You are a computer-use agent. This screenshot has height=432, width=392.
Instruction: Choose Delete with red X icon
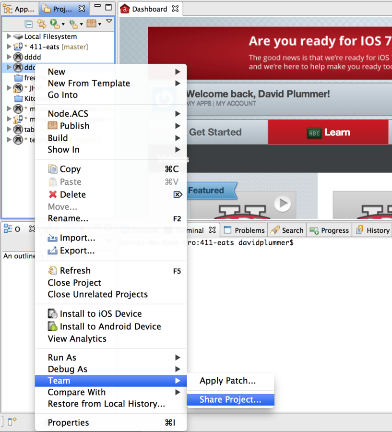coord(111,194)
